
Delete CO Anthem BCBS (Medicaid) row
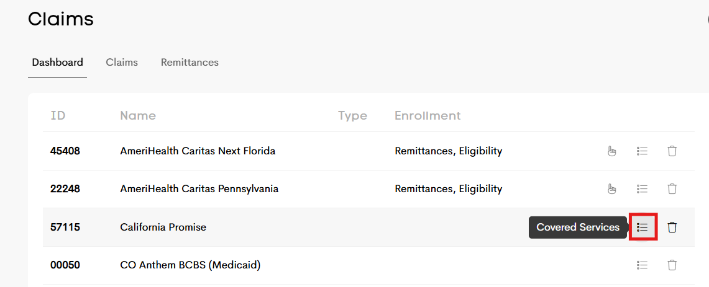click(672, 265)
